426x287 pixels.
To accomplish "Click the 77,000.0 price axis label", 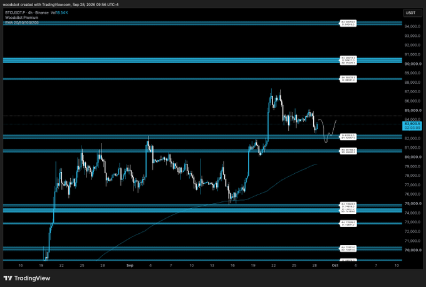I will click(413, 185).
